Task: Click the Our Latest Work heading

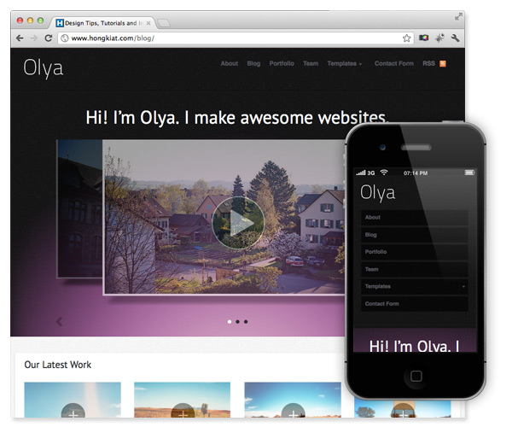Action: point(58,365)
